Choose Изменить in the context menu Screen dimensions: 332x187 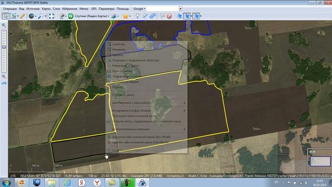click(146, 49)
